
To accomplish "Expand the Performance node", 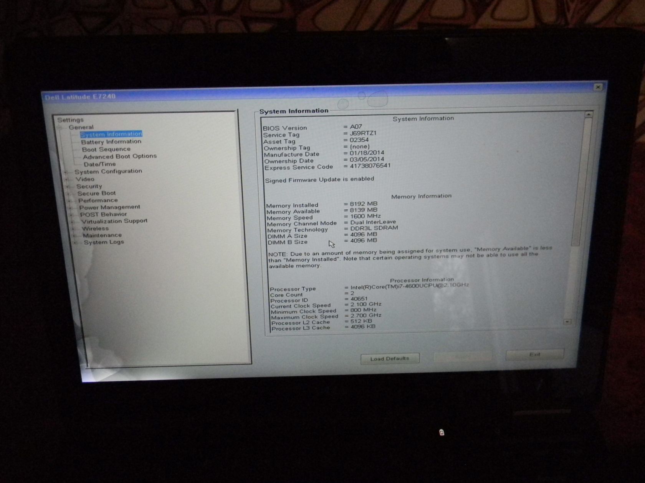I will pos(69,201).
